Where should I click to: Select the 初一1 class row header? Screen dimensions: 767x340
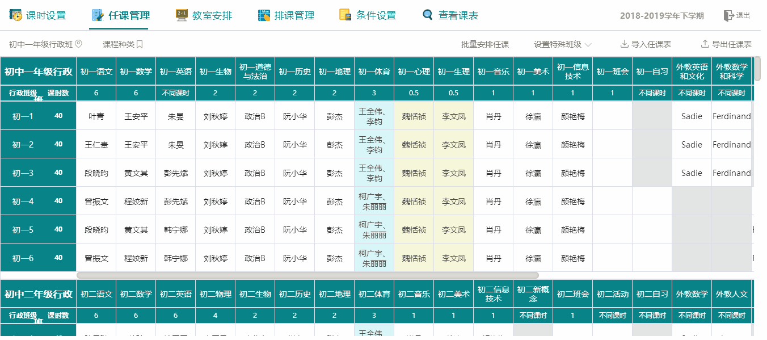coord(38,116)
